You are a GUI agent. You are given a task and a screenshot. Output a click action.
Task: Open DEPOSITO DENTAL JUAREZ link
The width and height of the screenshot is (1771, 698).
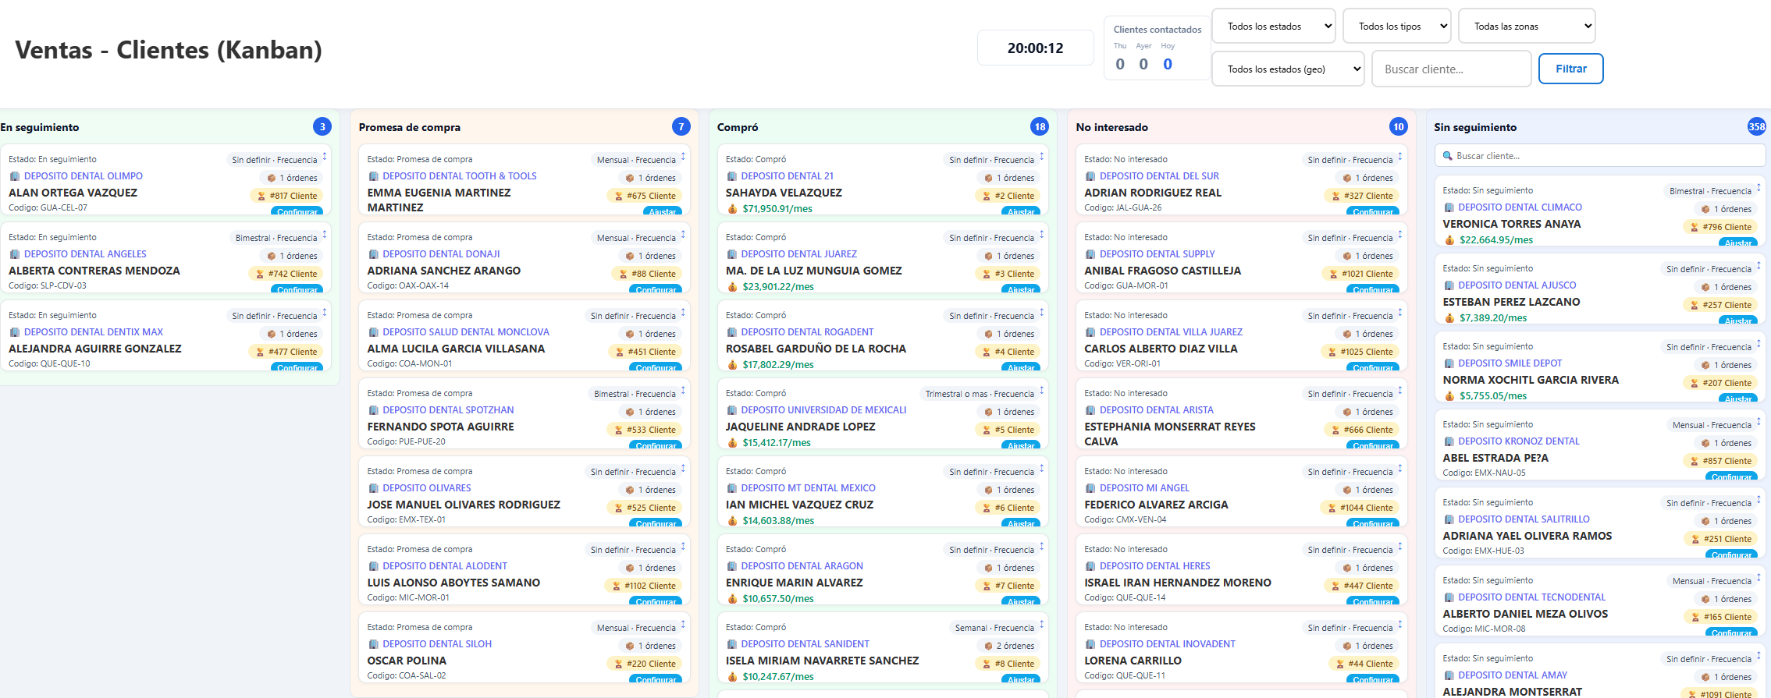tap(798, 254)
